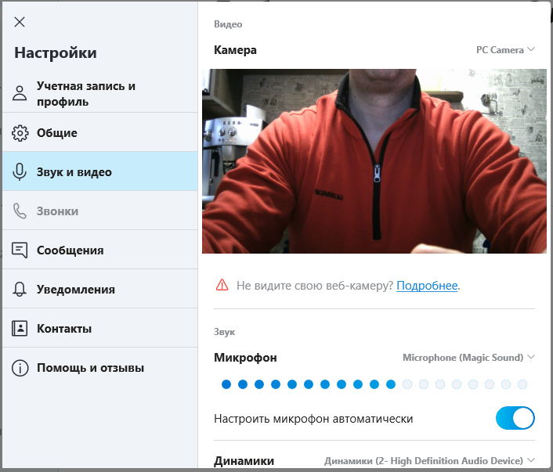Screen dimensions: 553x472
Task: Expand the Microphone (Magic Sound) dropdown
Action: [468, 358]
